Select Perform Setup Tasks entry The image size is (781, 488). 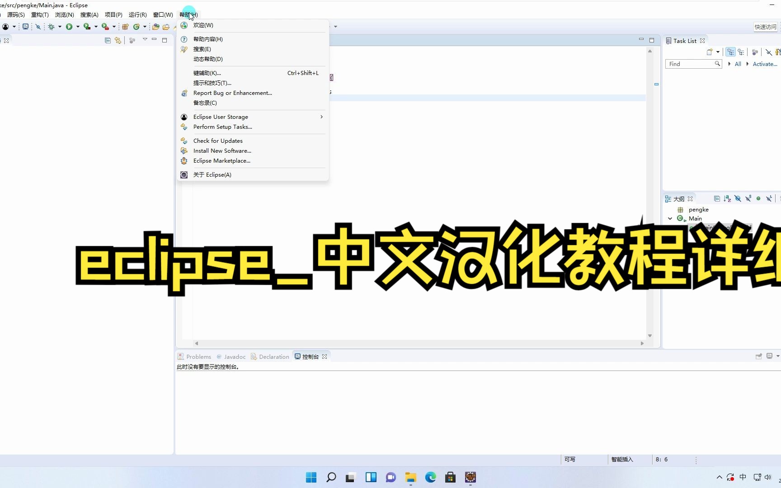pyautogui.click(x=253, y=127)
